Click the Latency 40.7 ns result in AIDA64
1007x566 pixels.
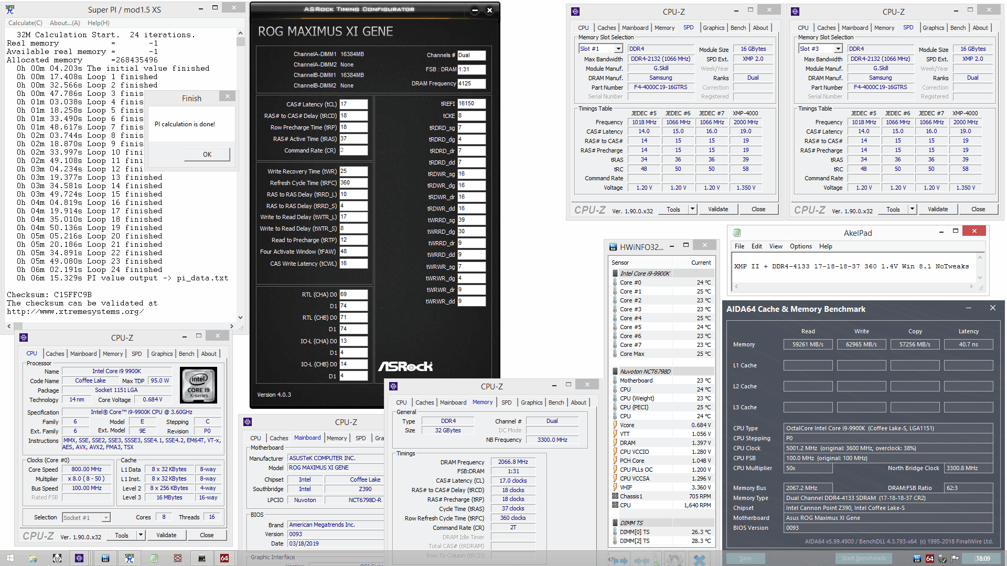click(x=968, y=344)
